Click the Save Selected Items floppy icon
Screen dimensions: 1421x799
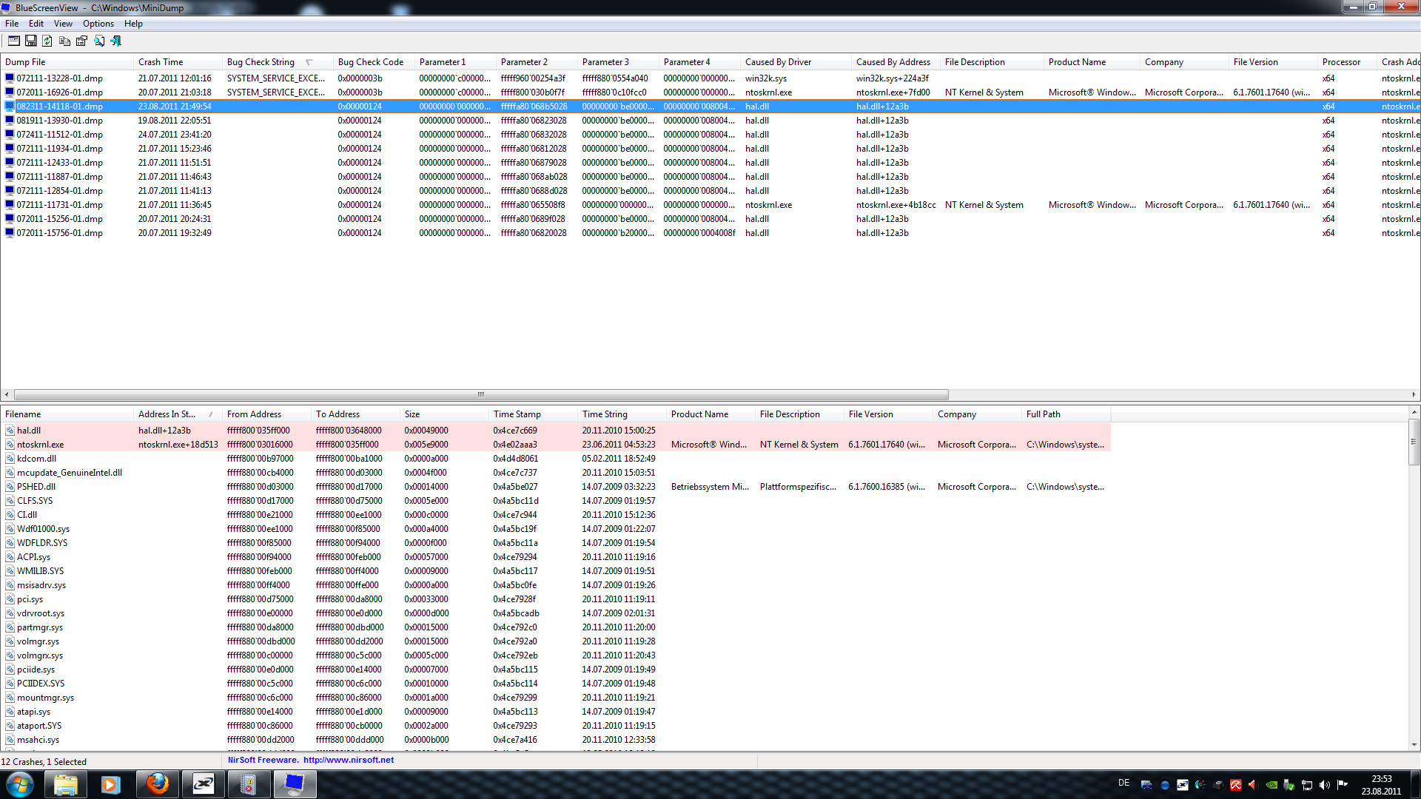[x=31, y=41]
